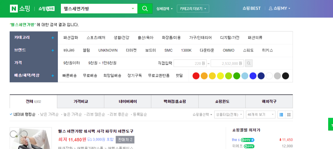Open search box suggestion dropdown arrow

pos(133,9)
